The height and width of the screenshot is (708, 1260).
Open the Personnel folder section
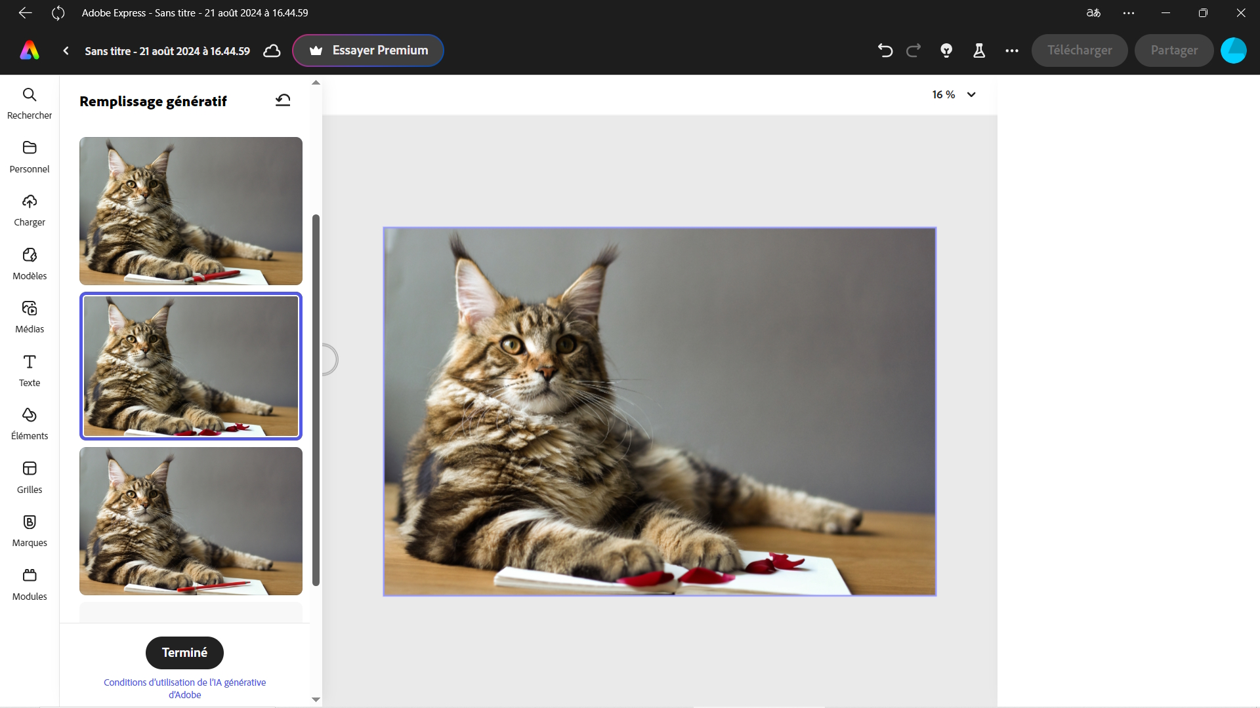(x=30, y=157)
